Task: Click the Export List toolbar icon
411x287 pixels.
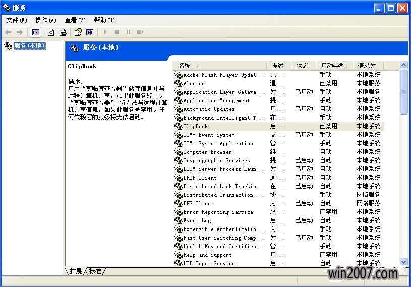Action: click(63, 32)
